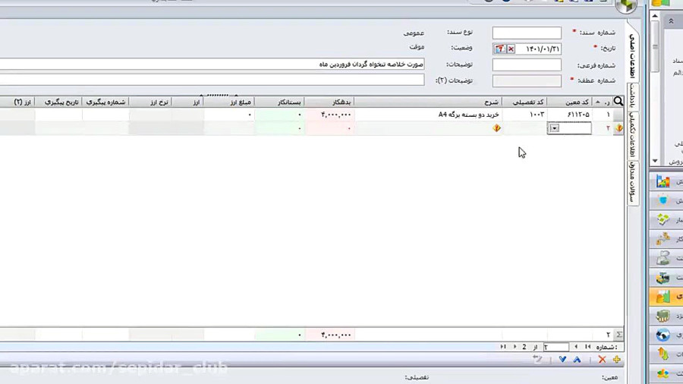Image resolution: width=683 pixels, height=384 pixels.
Task: Click the application logo orb at top
Action: (626, 5)
